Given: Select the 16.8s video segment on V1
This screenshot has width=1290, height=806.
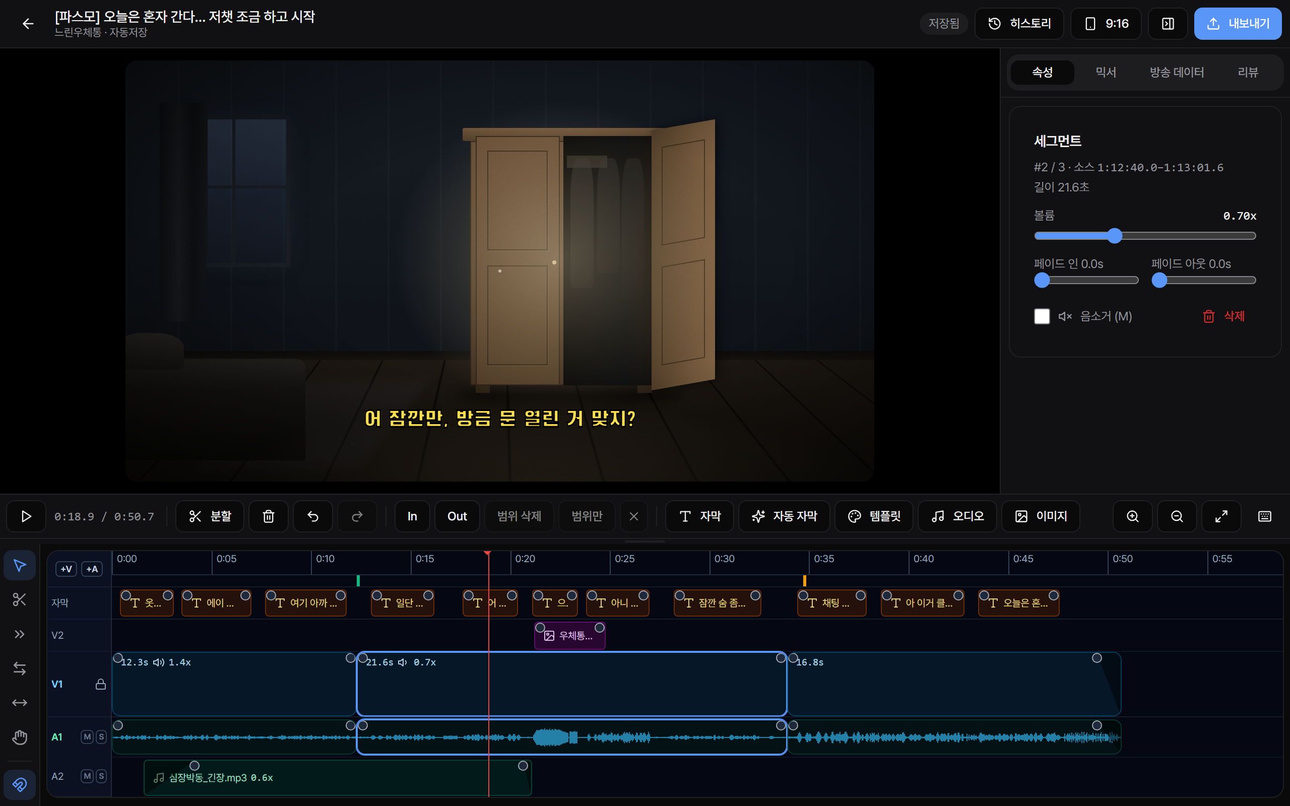Looking at the screenshot, I should pos(954,684).
